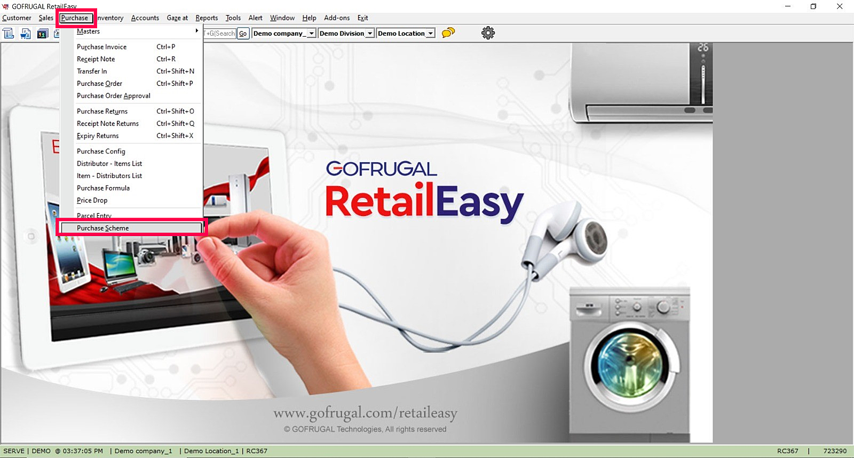Focus the Search input field
Screen dimensions: 854x458
pos(219,34)
